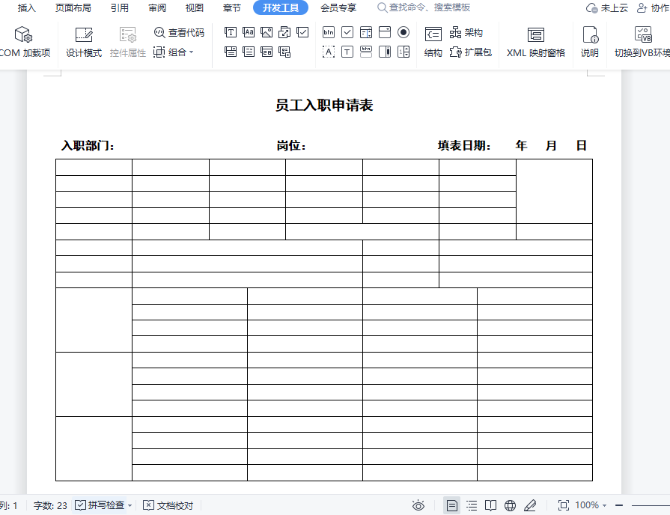Screen dimensions: 670x515
Task: Select the Developer Tools (开发工具) tab
Action: (x=280, y=7)
